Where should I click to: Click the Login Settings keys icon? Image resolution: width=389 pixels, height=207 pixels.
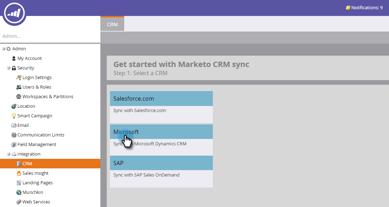pos(19,78)
